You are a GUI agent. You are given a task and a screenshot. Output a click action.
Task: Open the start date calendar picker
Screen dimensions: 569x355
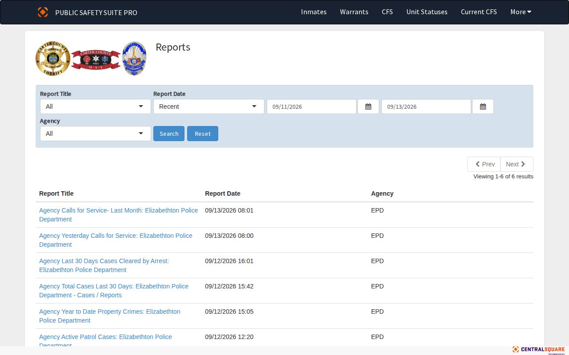coord(368,106)
